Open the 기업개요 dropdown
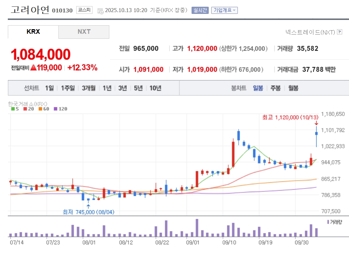Screen dimensions: 349x255 point(224,10)
